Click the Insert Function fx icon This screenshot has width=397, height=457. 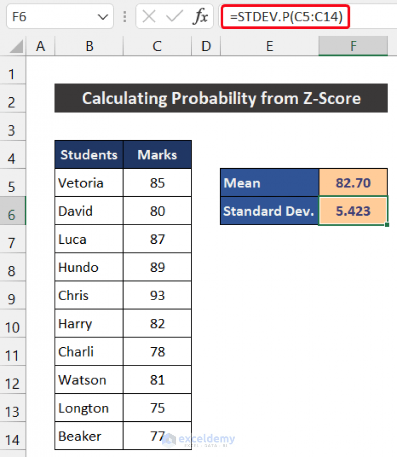(201, 17)
